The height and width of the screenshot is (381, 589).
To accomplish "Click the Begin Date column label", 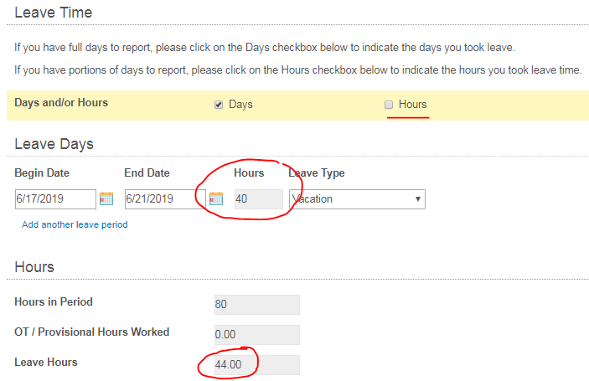I will point(42,173).
